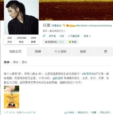This screenshot has height=115, width=113.
Task: Select the 图片 filter
Action: [25, 62]
